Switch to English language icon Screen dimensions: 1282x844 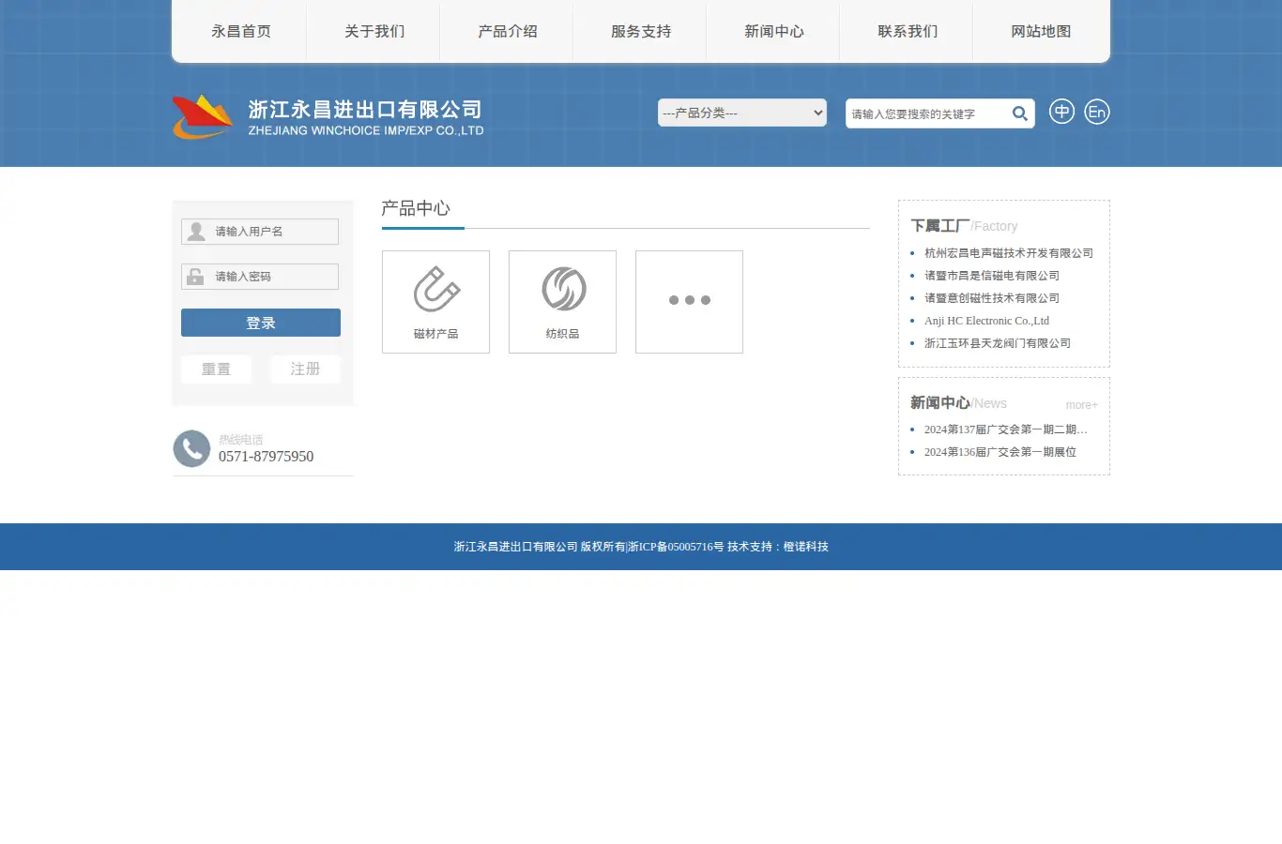coord(1096,112)
